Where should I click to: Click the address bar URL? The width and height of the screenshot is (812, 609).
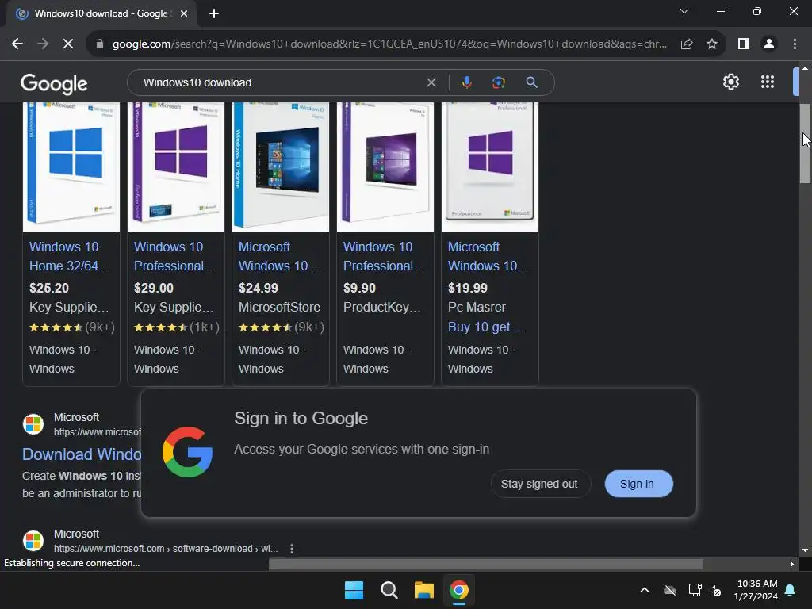click(x=389, y=44)
